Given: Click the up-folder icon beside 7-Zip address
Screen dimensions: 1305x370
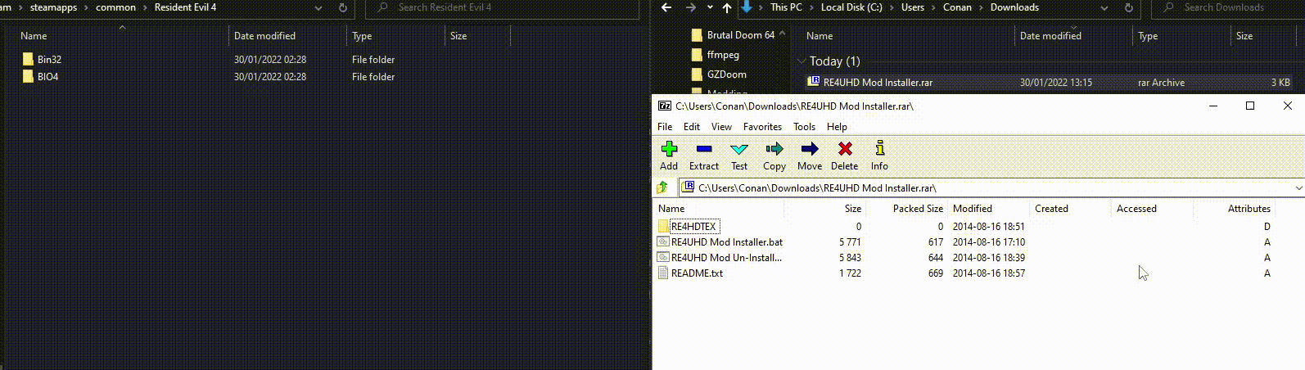Looking at the screenshot, I should [662, 187].
